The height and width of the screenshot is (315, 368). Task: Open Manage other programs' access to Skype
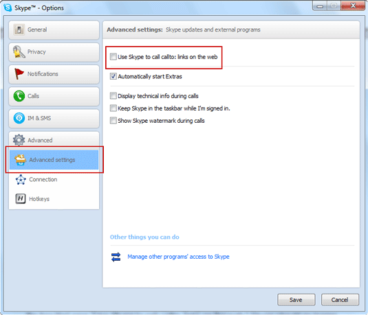tap(178, 257)
